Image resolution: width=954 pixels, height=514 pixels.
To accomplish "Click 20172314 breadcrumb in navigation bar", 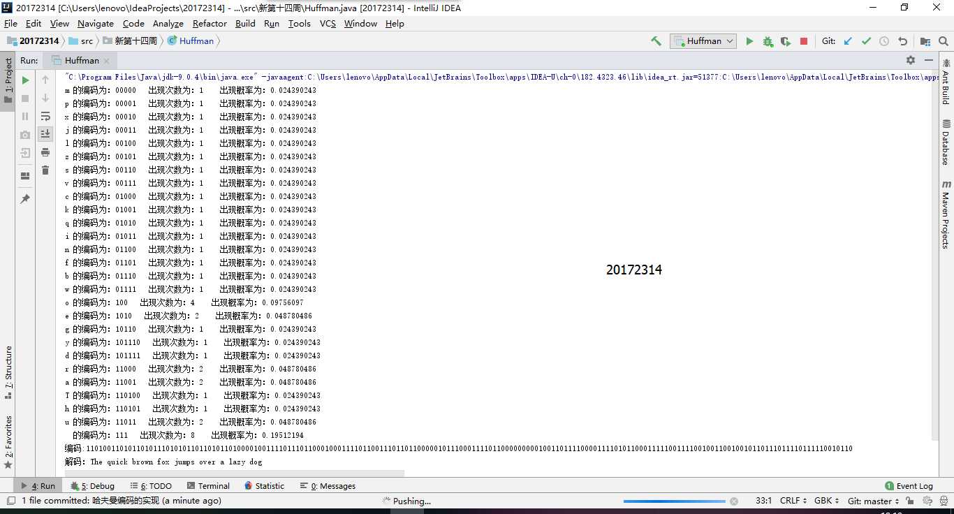I will click(34, 41).
